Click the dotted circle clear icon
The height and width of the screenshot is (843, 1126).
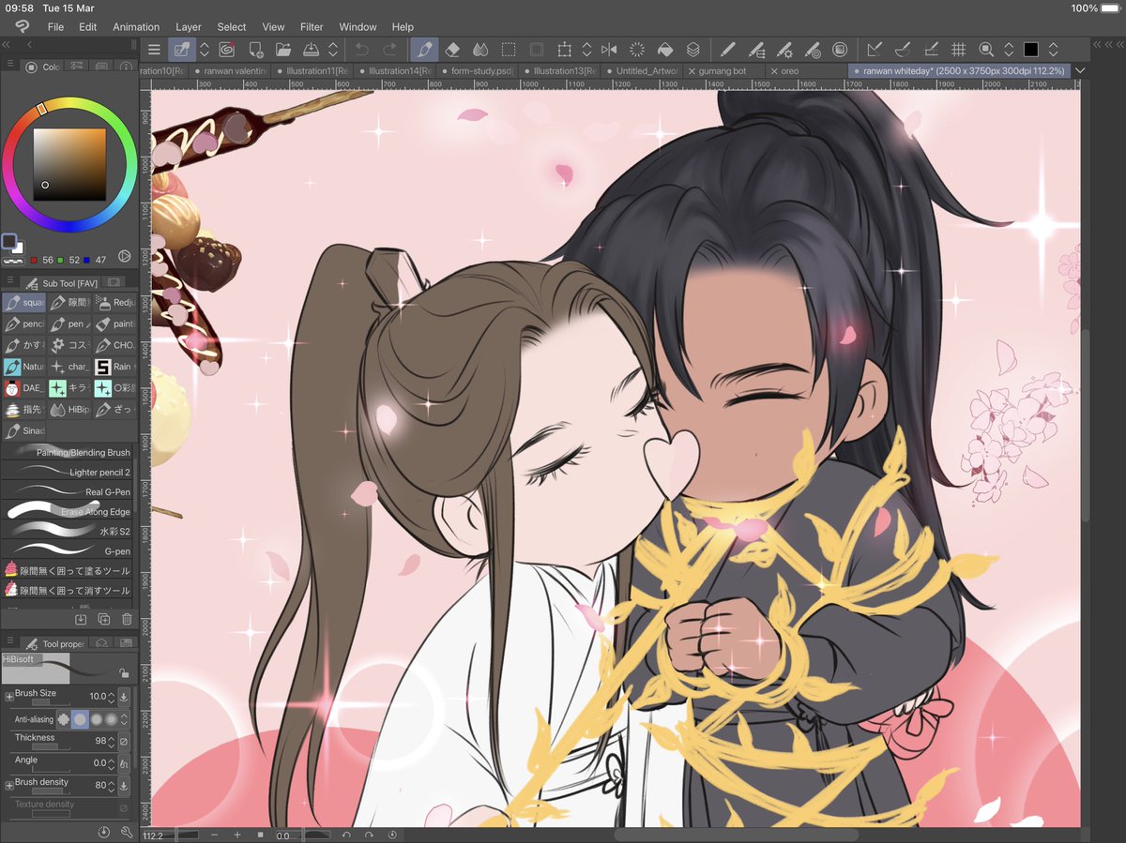pyautogui.click(x=636, y=49)
